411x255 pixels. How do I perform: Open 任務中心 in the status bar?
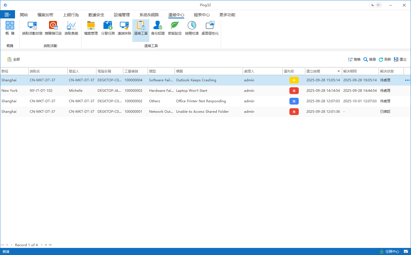(x=389, y=252)
